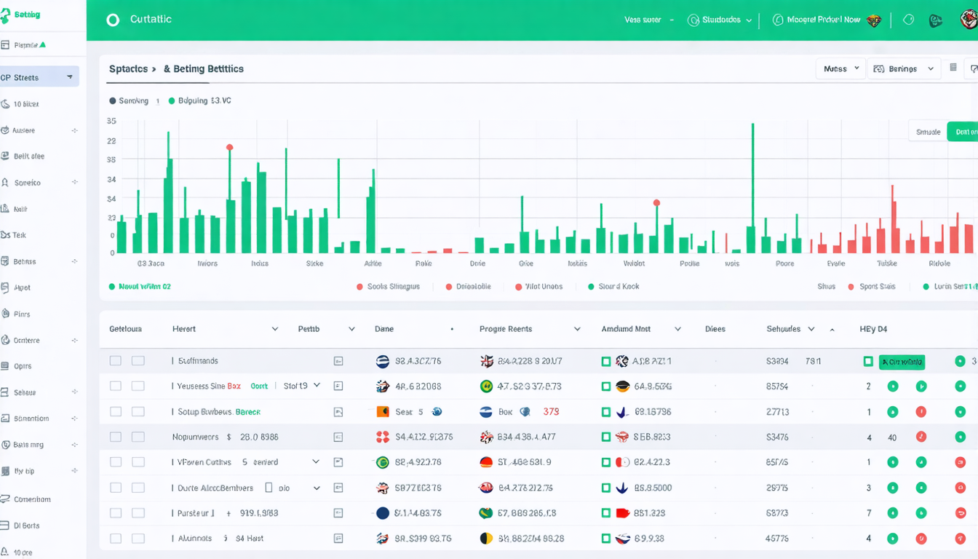Click the round outline icon in header
The height and width of the screenshot is (559, 978).
[908, 20]
